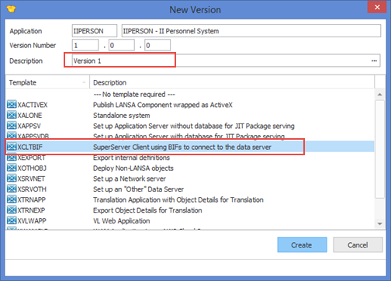Select the XACTIVEX template icon
This screenshot has width=391, height=281.
12,105
